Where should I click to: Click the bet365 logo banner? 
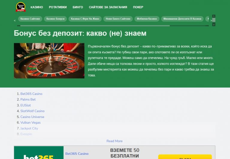click(x=39, y=153)
